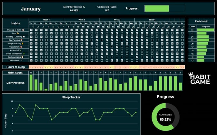Click the emoji beside No Alcohol
The width and height of the screenshot is (217, 135).
click(x=20, y=50)
